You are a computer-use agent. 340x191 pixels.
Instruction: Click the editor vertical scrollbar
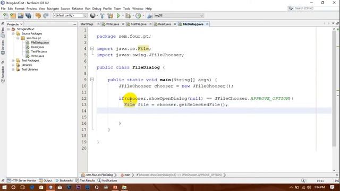coord(334,89)
